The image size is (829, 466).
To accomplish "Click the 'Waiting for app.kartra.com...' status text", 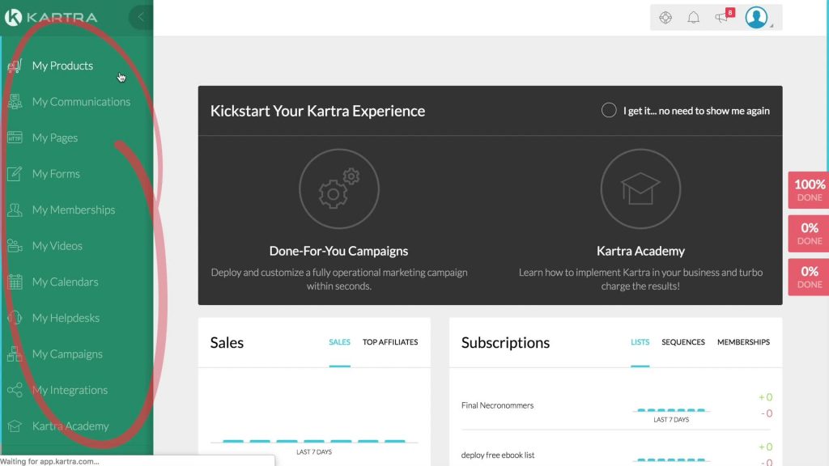I will 49,461.
